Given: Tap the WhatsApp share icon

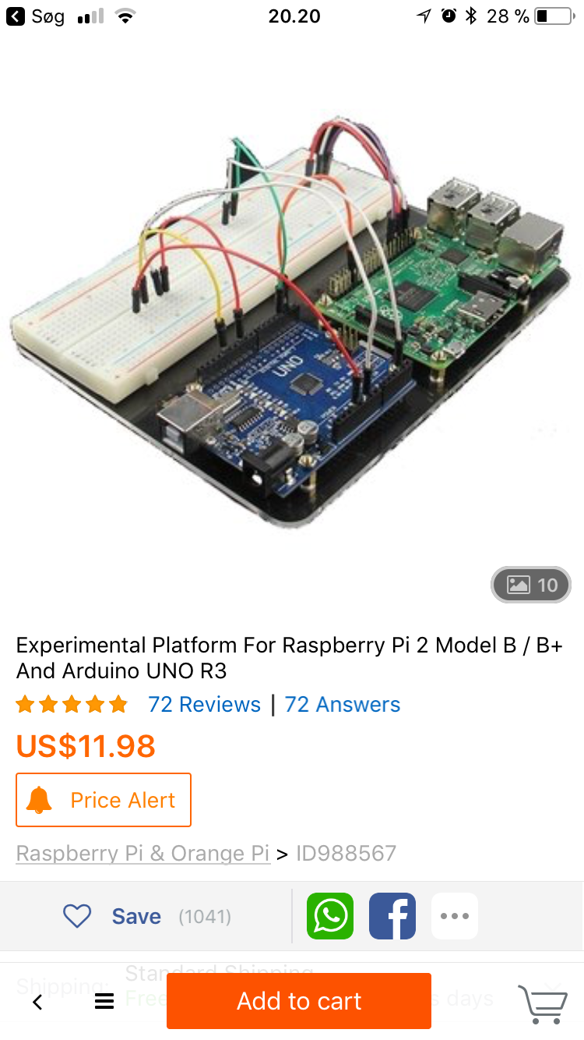Looking at the screenshot, I should (x=330, y=916).
